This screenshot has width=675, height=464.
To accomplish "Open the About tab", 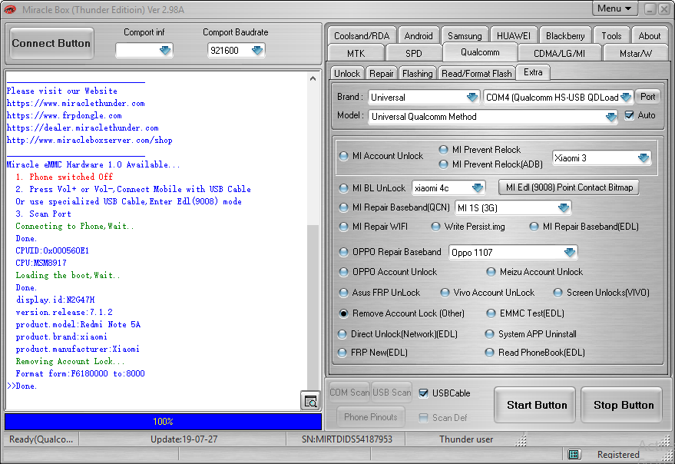I will coord(649,36).
